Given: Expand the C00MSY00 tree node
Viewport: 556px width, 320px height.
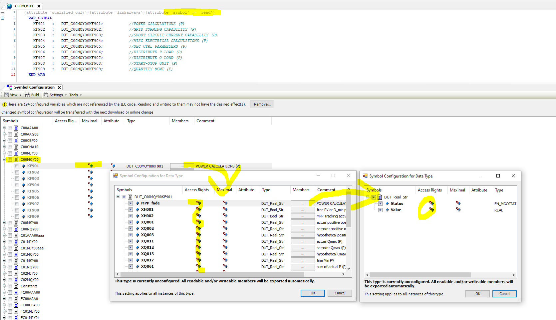Looking at the screenshot, I should (4, 223).
